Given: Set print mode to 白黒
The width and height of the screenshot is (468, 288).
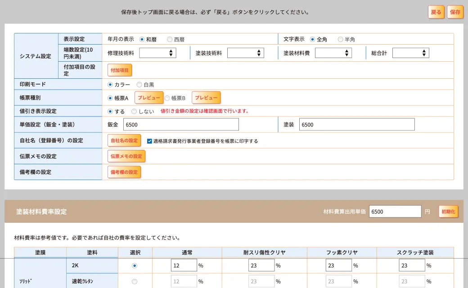Looking at the screenshot, I should tap(139, 85).
